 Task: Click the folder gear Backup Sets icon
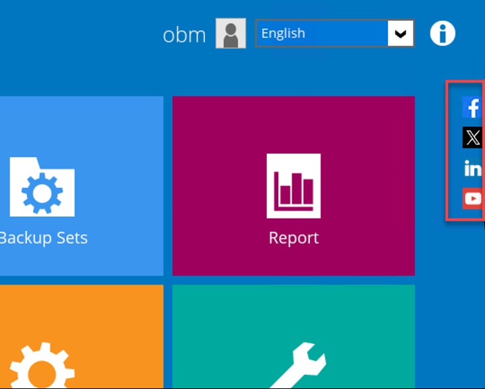[42, 187]
